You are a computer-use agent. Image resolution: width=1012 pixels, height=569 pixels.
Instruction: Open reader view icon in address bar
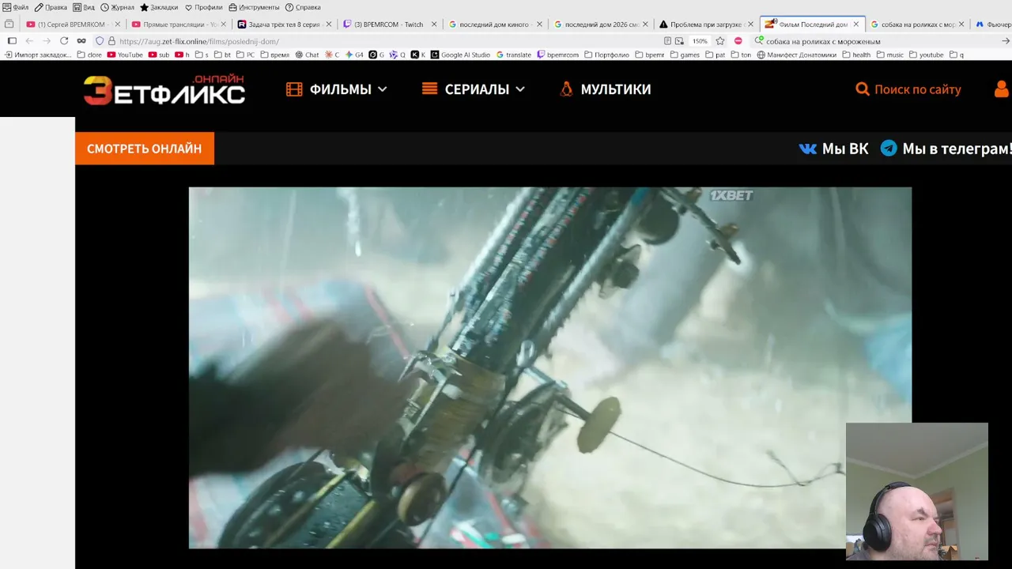coord(668,41)
